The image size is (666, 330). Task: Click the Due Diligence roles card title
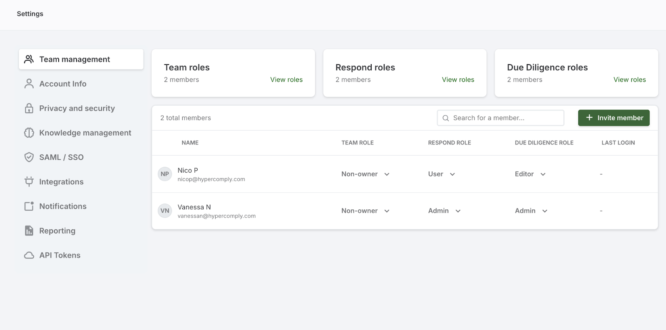547,67
